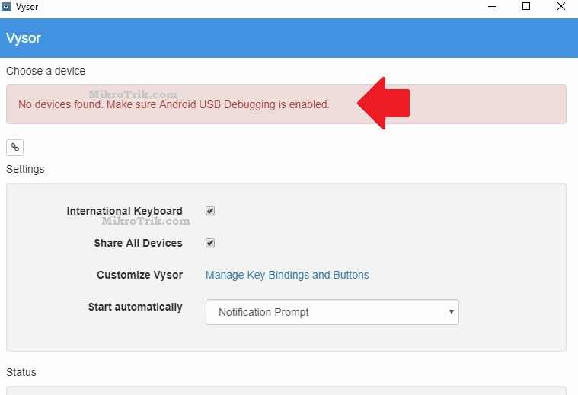Click the Settings heading

click(25, 169)
